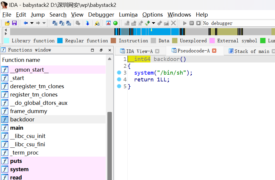Click the blue down-arrow jump icon
This screenshot has height=180, width=275.
point(88,23)
